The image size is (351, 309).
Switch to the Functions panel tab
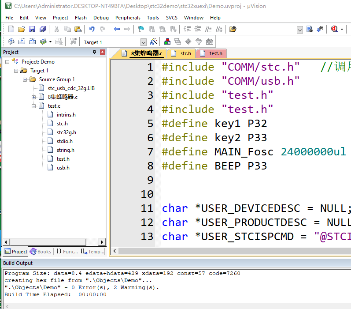pyautogui.click(x=67, y=252)
